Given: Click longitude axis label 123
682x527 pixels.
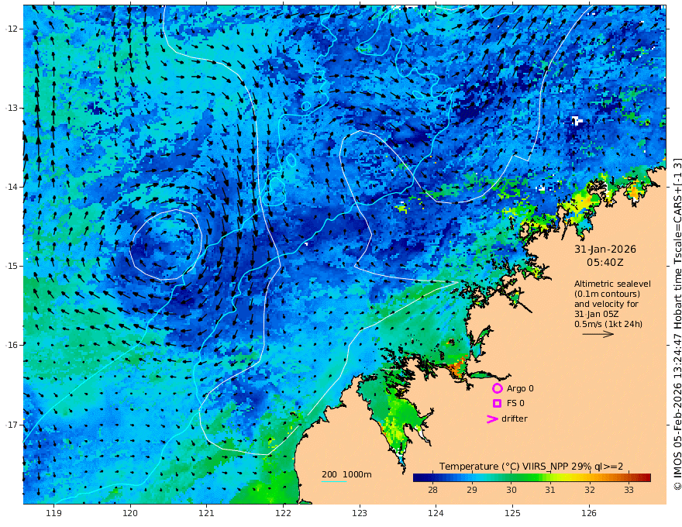Looking at the screenshot, I should 360,514.
